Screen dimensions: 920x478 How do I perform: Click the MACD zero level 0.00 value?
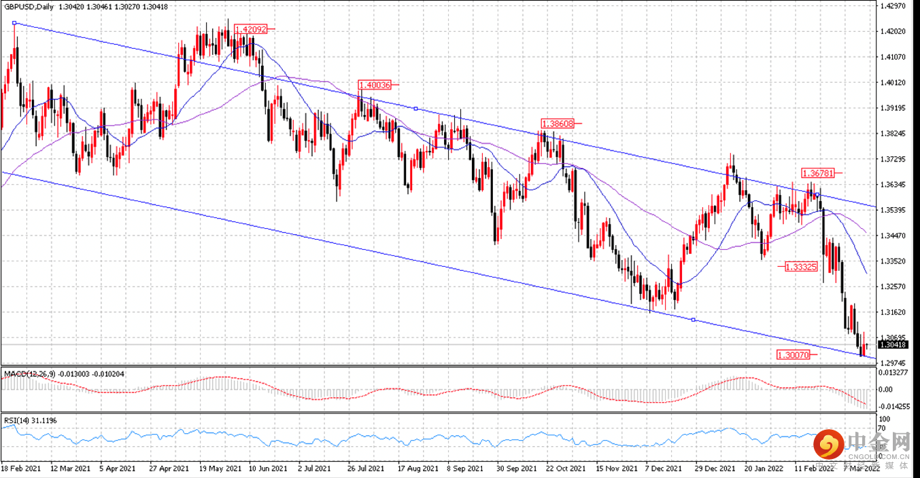point(887,389)
